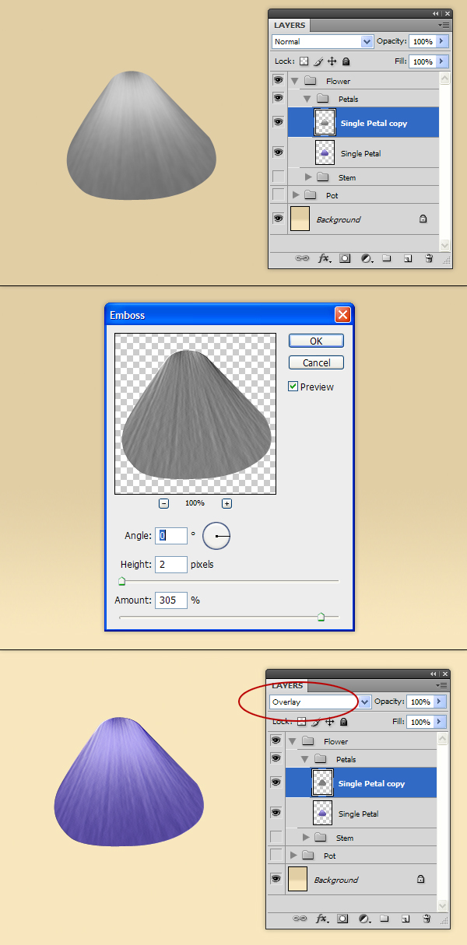The height and width of the screenshot is (945, 467).
Task: Add a layer mask in the Normal-mode Layers panel
Action: coord(345,258)
